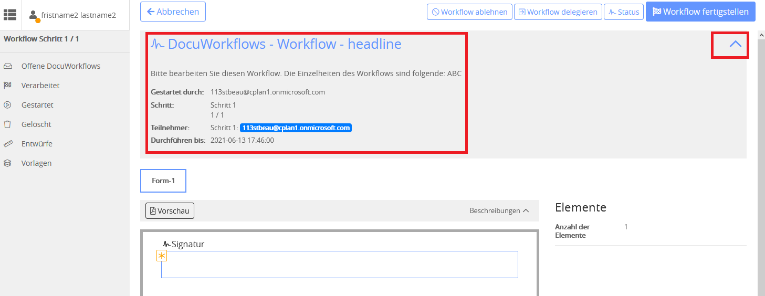Click the date 2021-06-13 17:46:00
The height and width of the screenshot is (296, 765).
(x=242, y=140)
